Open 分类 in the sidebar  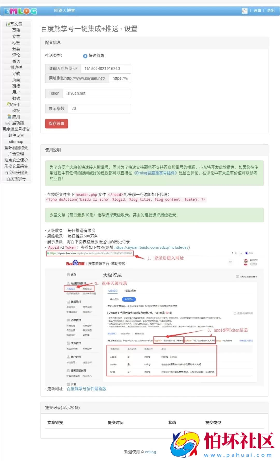[16, 49]
